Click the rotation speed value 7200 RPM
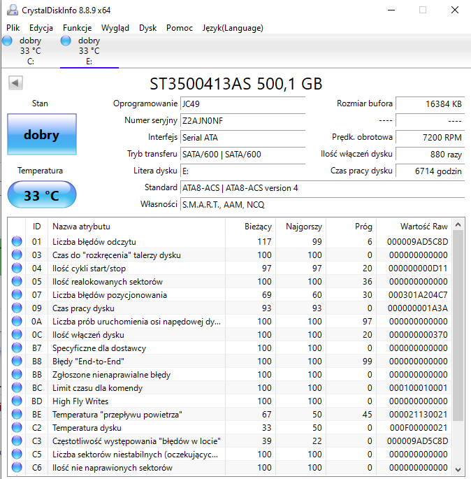The image size is (471, 479). click(430, 138)
